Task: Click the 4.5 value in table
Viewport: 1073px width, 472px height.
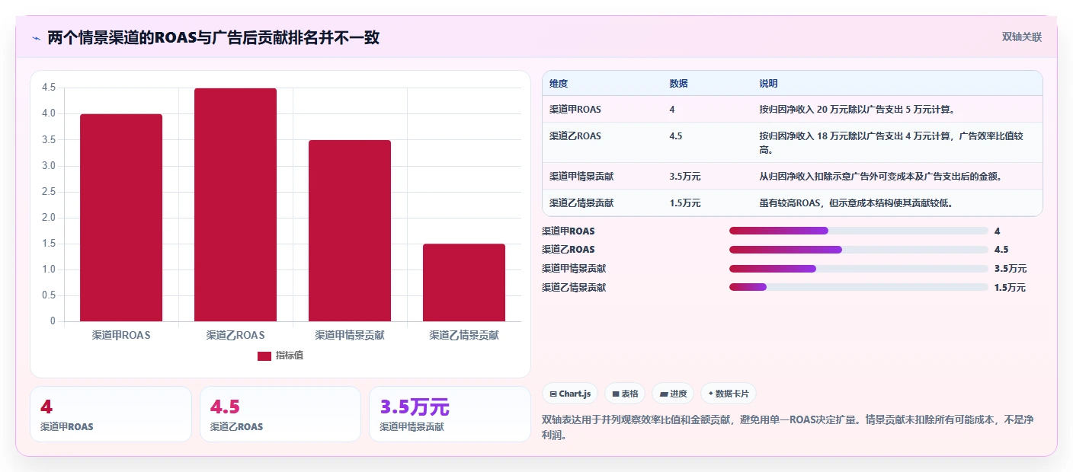Action: tap(676, 136)
